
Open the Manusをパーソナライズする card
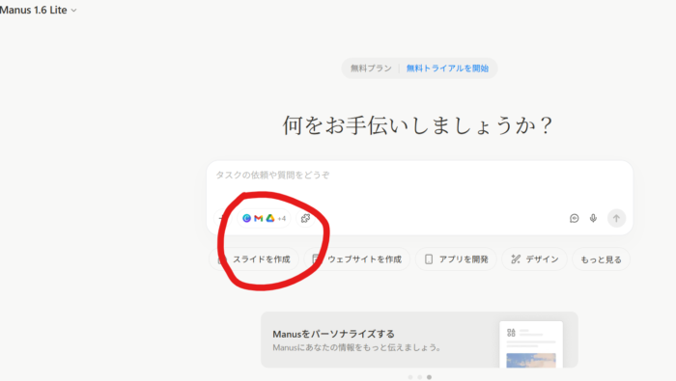point(419,340)
